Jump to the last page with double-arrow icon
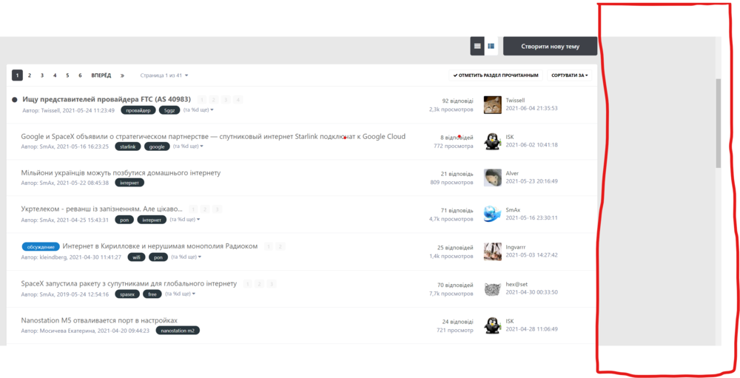Screen dimensions: 740x378 point(122,75)
